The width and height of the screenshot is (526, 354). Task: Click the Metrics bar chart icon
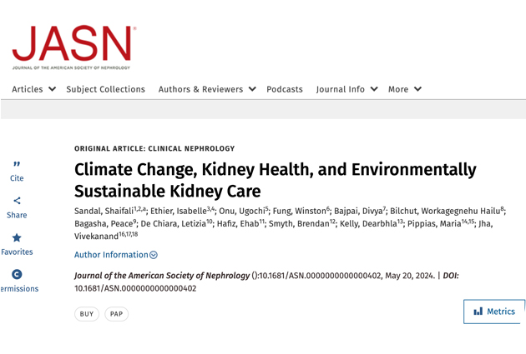478,312
